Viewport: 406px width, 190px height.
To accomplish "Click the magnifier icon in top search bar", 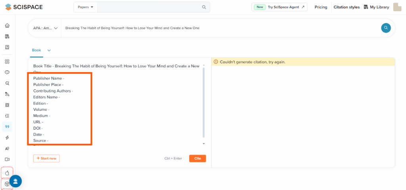I will coord(204,7).
